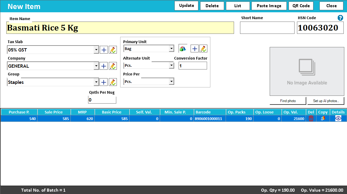Delete the batch row using red trash icon

click(x=311, y=119)
